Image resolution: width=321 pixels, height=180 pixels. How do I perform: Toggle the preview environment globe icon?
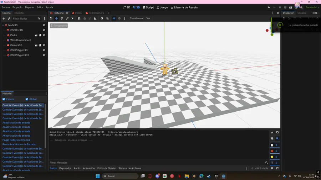pyautogui.click(x=119, y=18)
